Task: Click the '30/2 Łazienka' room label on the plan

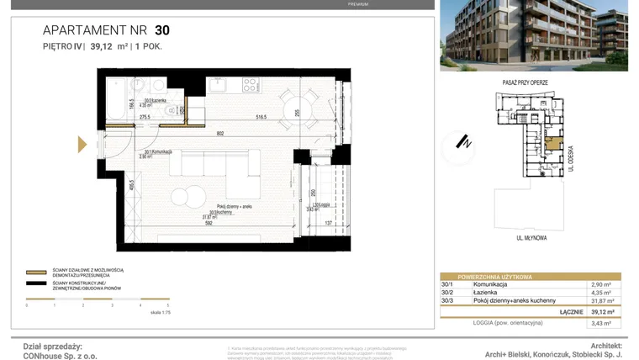Action: click(x=156, y=101)
